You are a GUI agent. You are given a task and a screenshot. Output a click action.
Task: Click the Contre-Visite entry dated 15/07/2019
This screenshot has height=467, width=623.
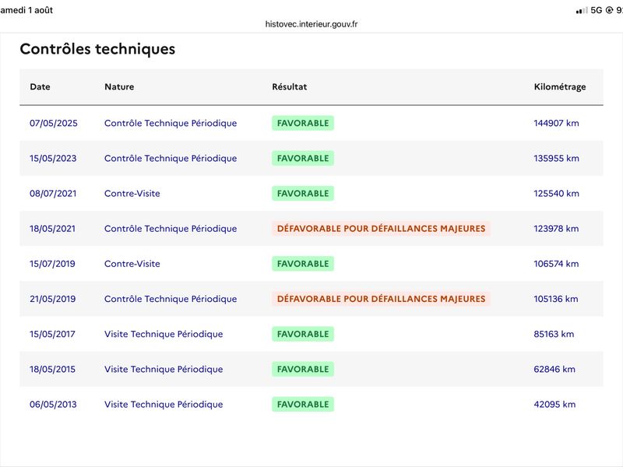click(132, 264)
